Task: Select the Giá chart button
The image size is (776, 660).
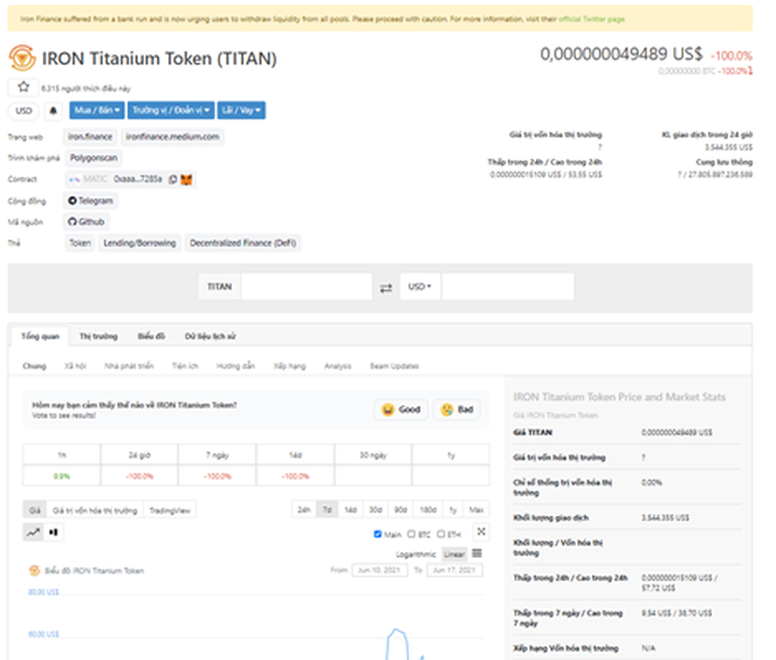Action: pos(35,510)
